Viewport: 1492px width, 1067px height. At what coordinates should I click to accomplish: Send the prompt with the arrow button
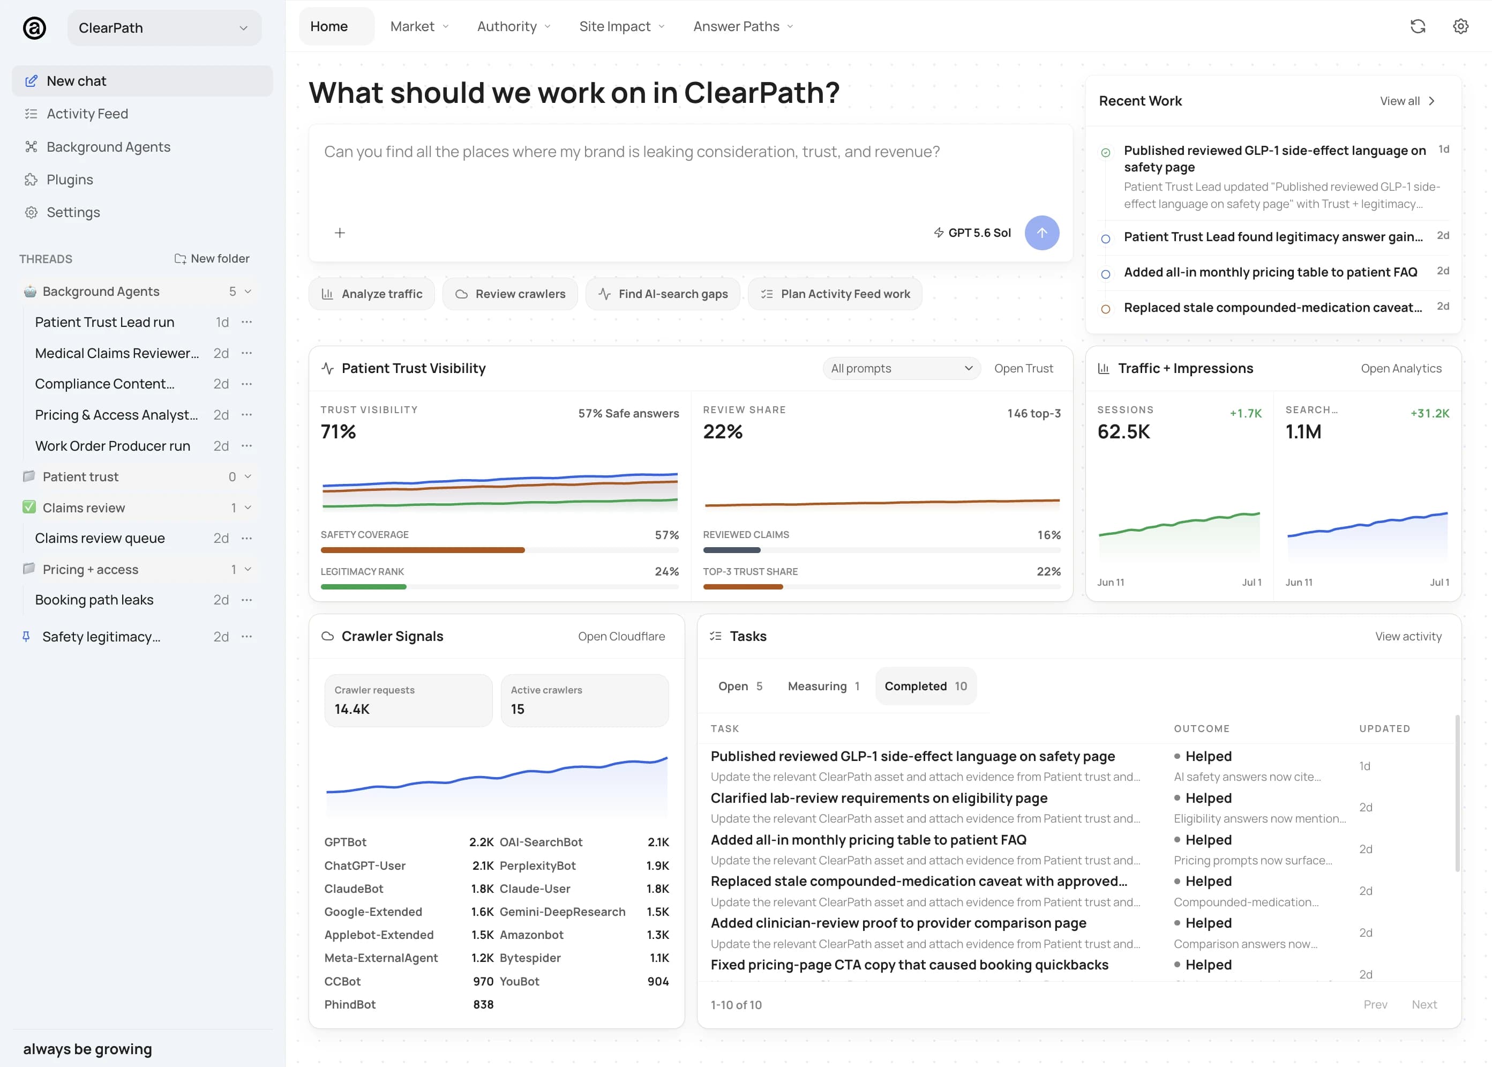1041,233
